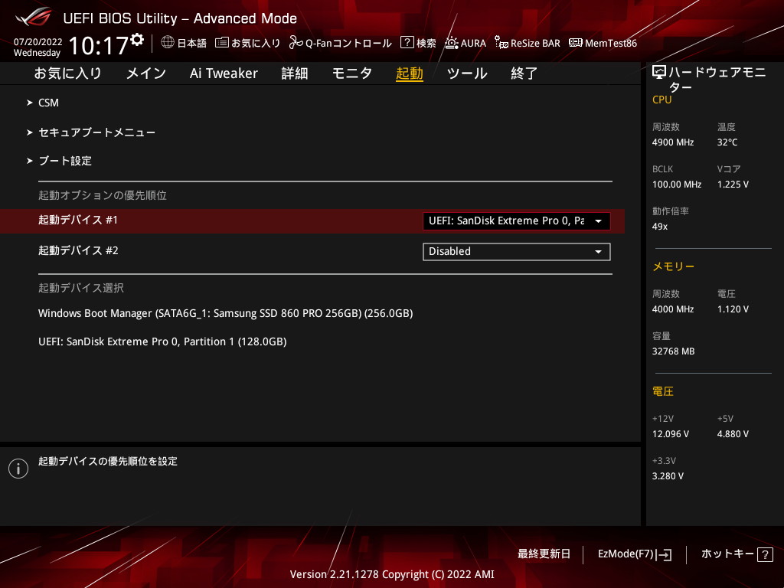Click memory frequency 4000 MHz value

click(672, 309)
